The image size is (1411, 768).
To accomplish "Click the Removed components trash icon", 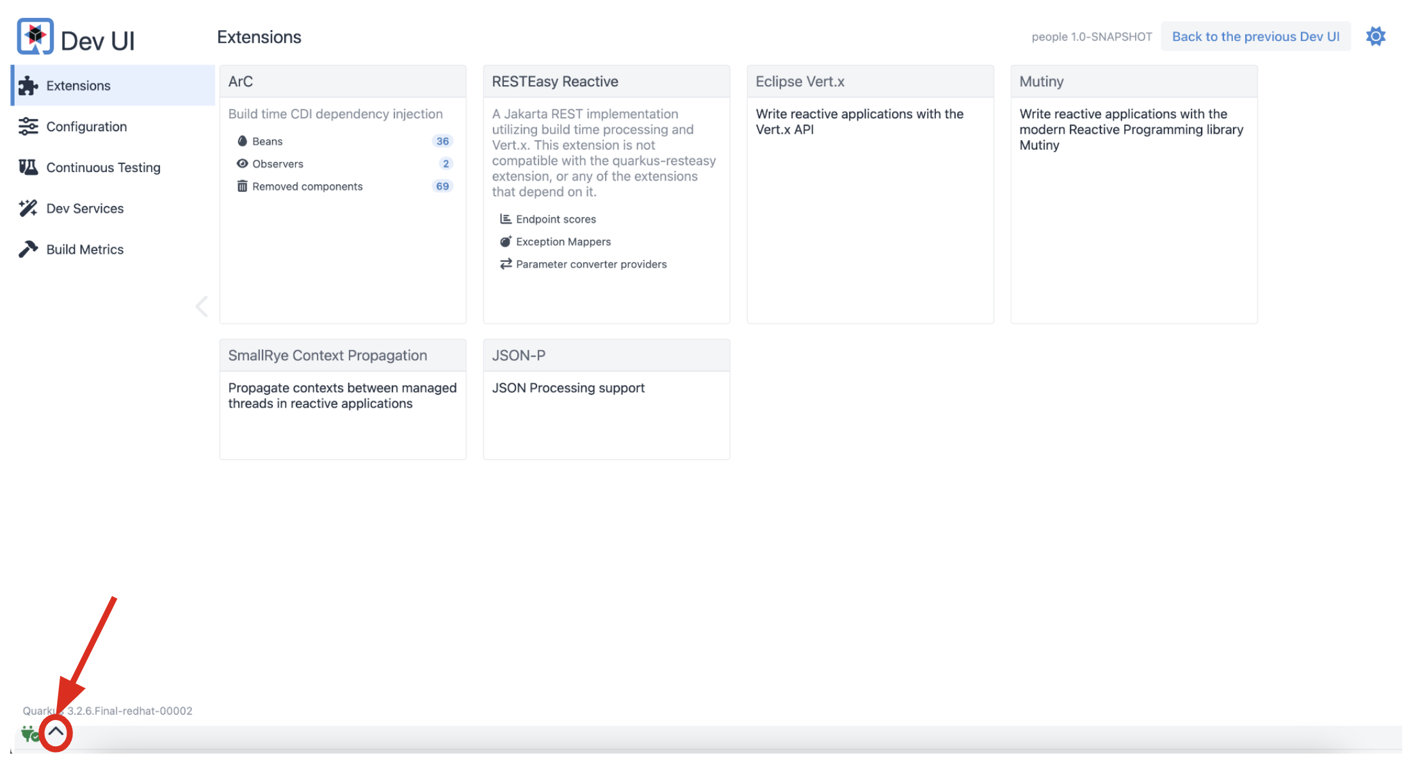I will pyautogui.click(x=242, y=186).
